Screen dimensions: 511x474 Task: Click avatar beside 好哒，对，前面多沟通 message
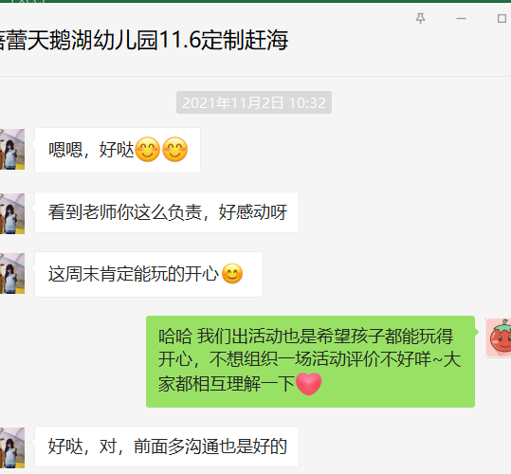pos(12,447)
